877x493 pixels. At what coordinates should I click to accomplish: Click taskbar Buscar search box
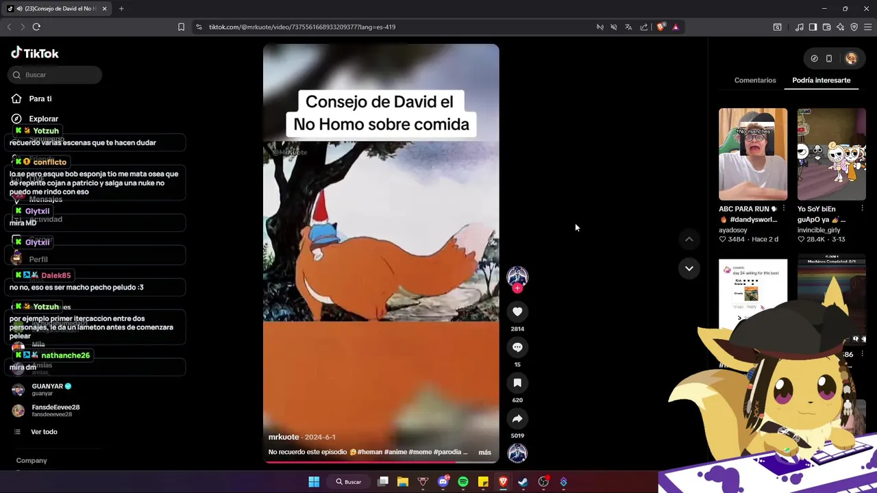tap(349, 481)
